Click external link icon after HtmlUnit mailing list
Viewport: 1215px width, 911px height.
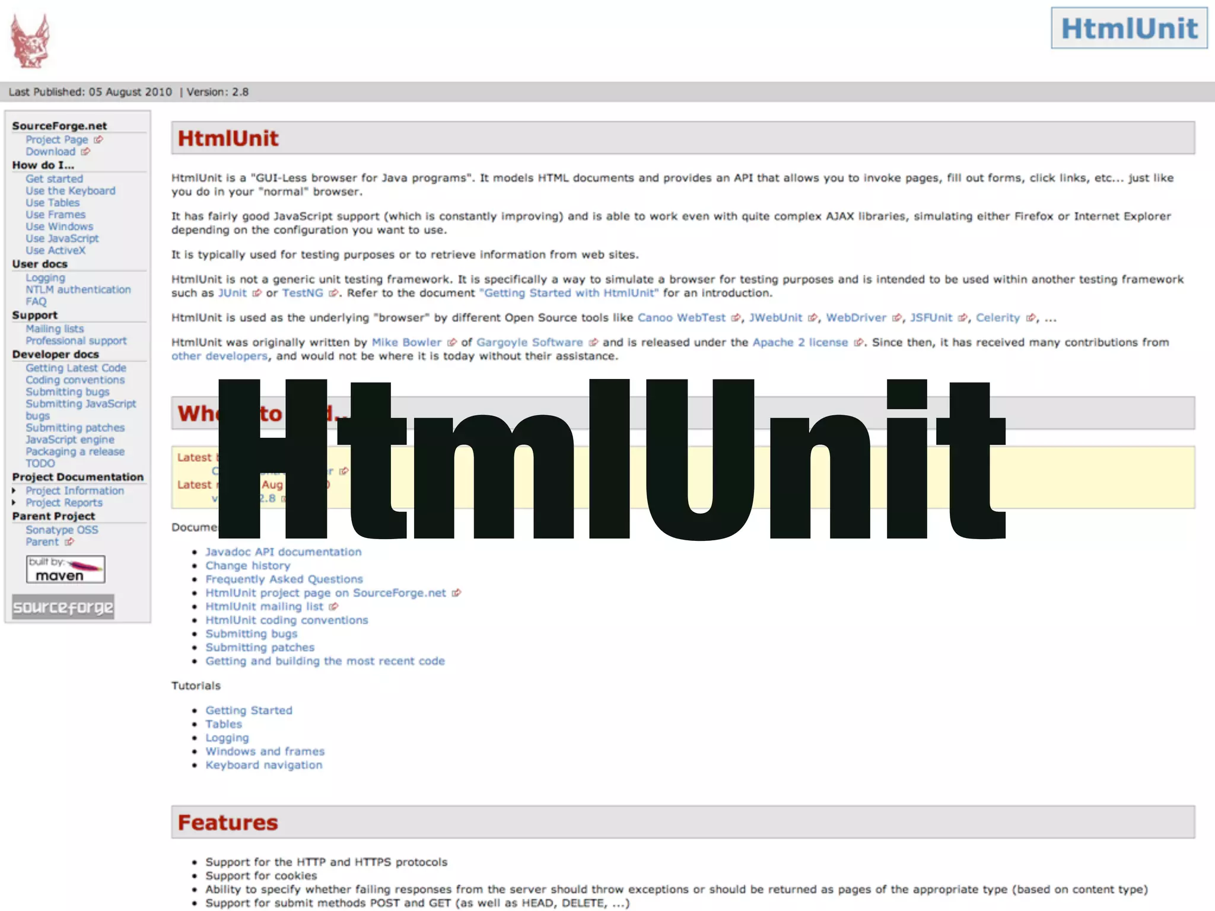tap(334, 607)
